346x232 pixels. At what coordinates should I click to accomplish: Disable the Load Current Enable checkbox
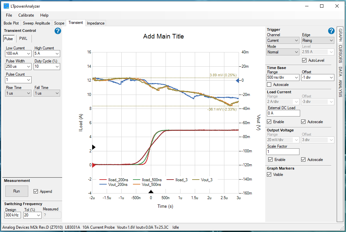pyautogui.click(x=270, y=121)
